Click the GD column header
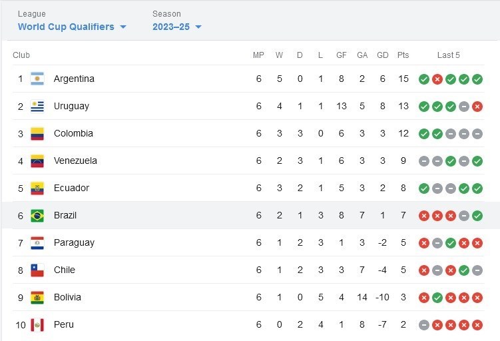Screen dimensions: 500x341 382,55
